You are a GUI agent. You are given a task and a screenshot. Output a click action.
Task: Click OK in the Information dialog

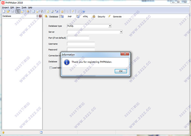121,71
